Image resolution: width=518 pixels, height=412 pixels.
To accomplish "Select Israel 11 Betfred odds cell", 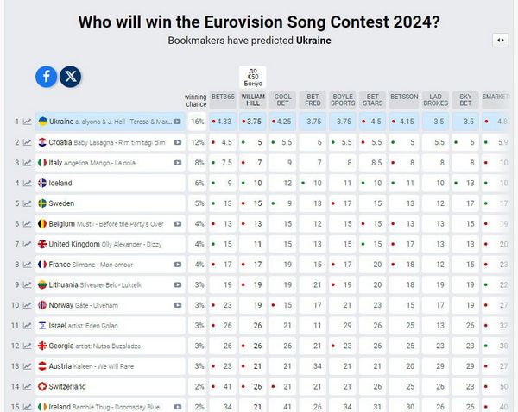I will (x=313, y=326).
